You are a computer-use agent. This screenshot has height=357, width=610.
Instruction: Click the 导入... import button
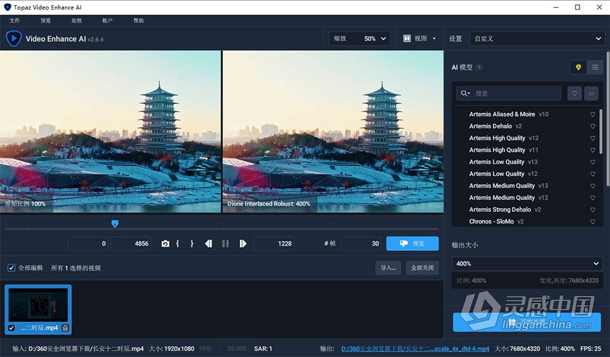[x=388, y=268]
